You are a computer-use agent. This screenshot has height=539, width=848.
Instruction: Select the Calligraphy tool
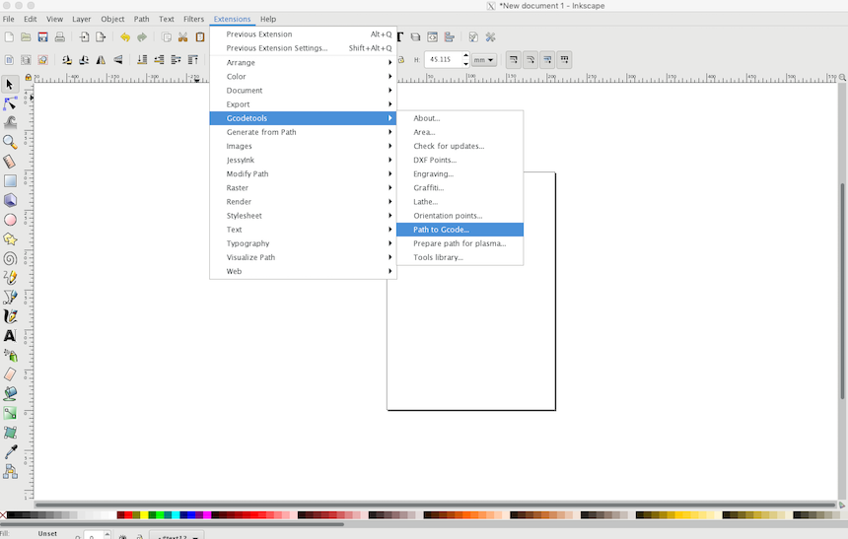(x=10, y=316)
